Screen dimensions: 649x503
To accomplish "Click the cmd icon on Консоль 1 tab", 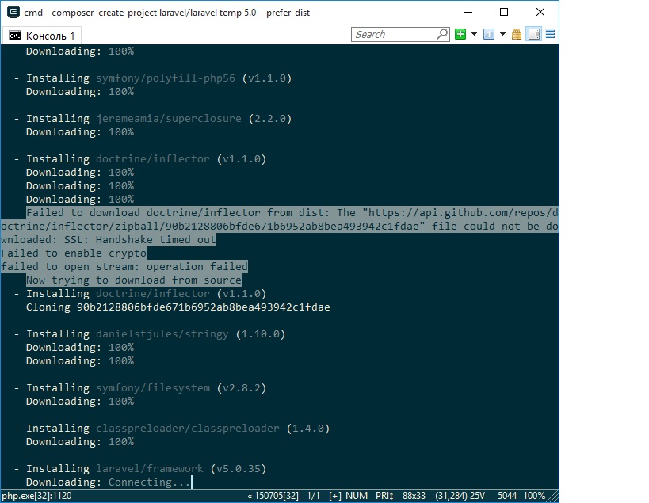I will click(x=15, y=36).
